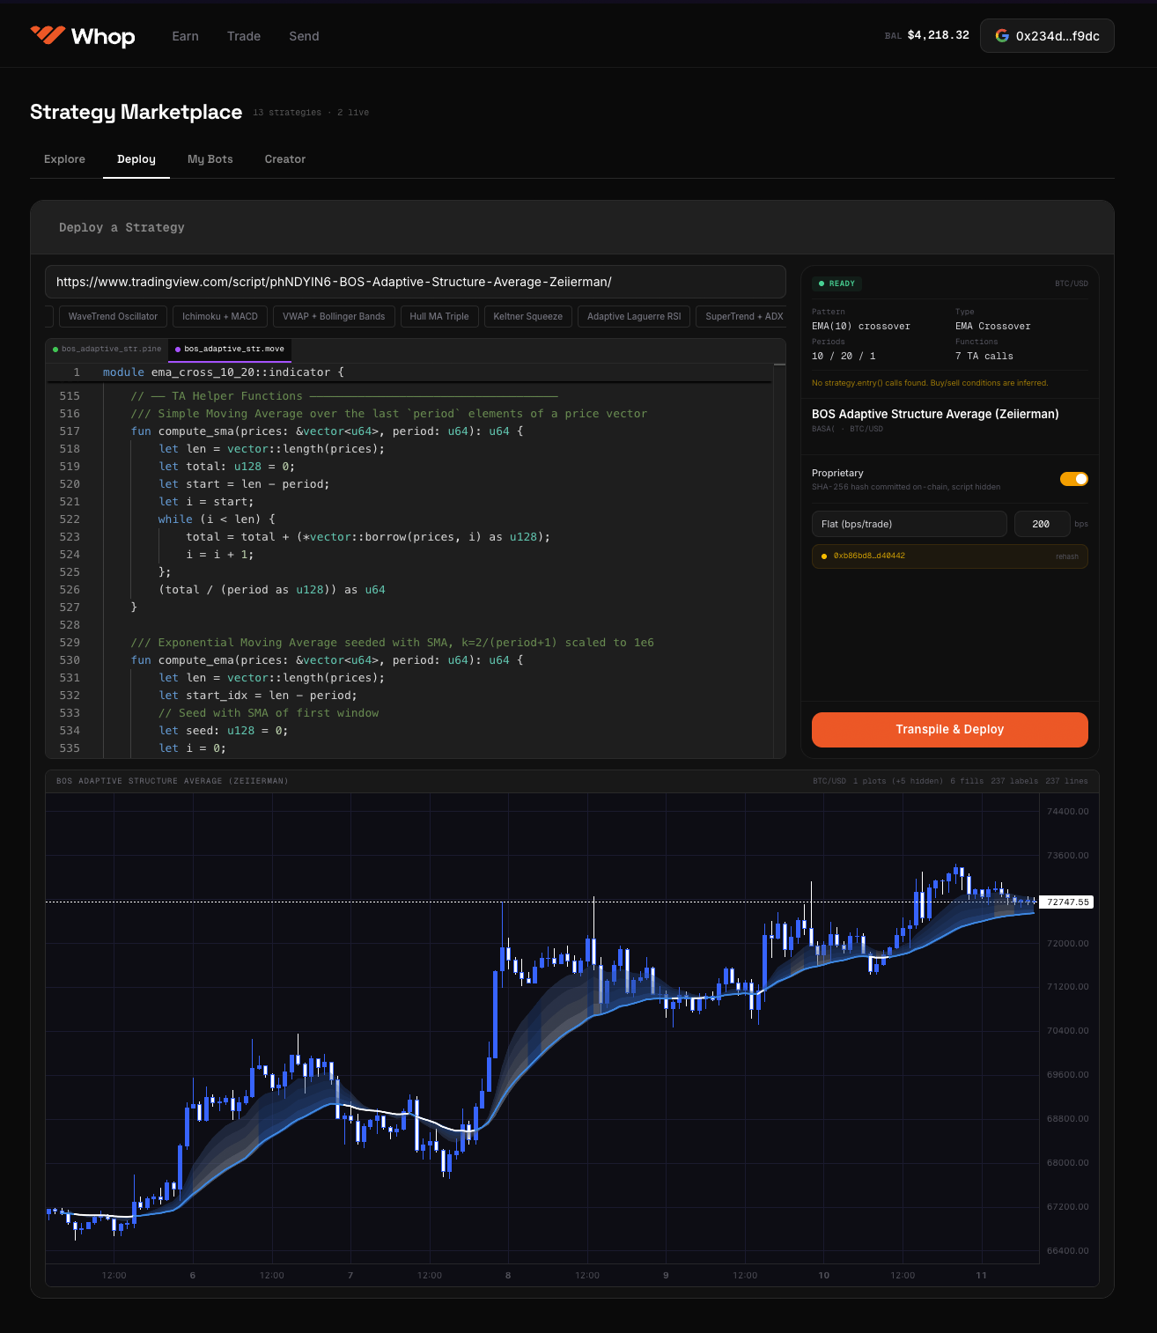Click the Strategy Marketplace page heading
This screenshot has height=1333, width=1157.
[x=136, y=112]
